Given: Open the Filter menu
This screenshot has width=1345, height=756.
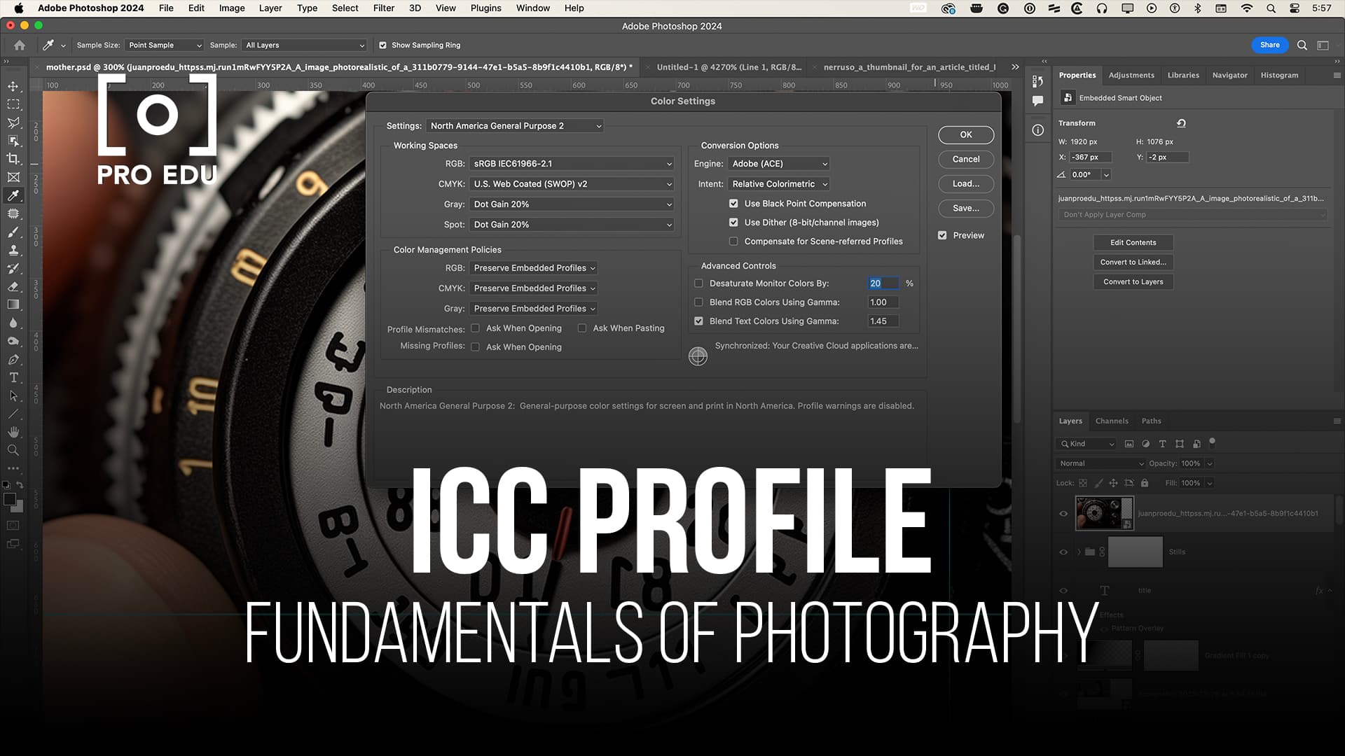Looking at the screenshot, I should pyautogui.click(x=383, y=8).
